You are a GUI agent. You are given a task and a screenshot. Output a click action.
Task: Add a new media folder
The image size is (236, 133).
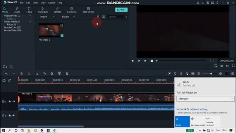click(x=5, y=66)
